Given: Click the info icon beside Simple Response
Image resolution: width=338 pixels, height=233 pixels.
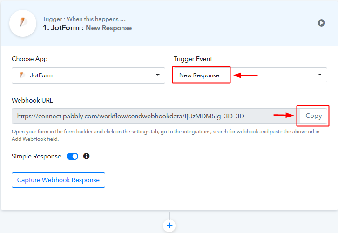Looking at the screenshot, I should (x=86, y=156).
